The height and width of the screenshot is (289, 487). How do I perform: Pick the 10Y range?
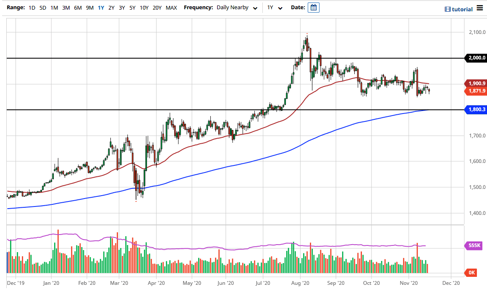144,8
